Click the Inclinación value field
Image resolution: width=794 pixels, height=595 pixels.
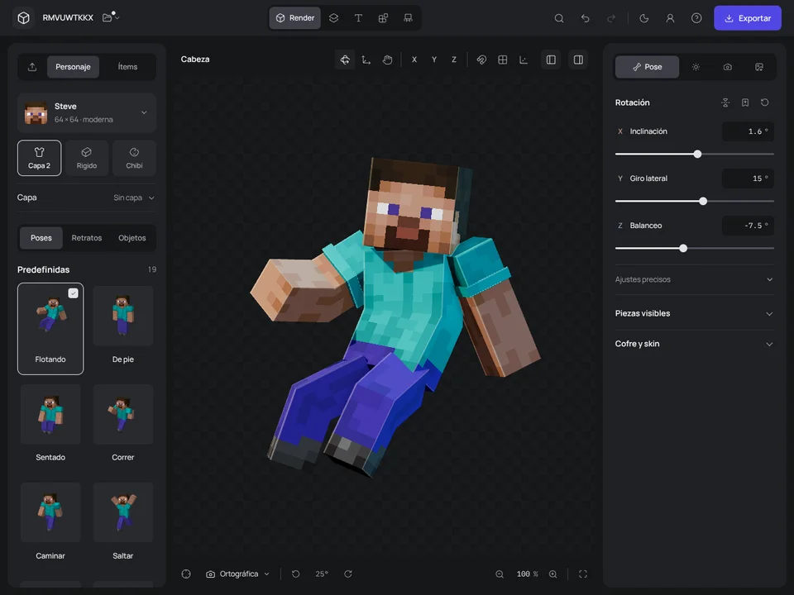(748, 131)
